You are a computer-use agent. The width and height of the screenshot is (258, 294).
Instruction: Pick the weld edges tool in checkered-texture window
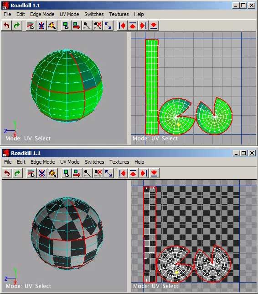[52, 173]
